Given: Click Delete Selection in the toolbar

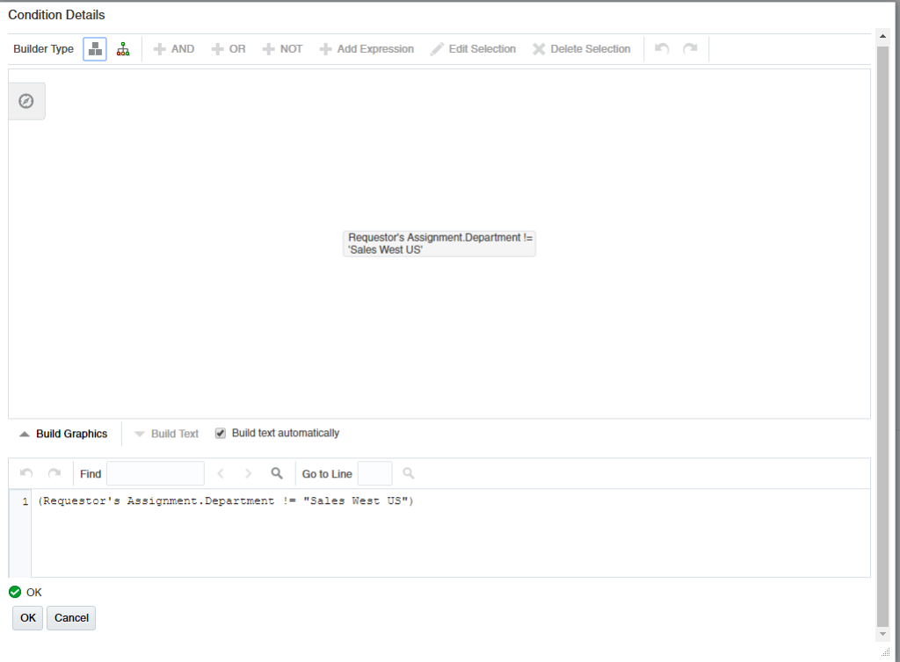Looking at the screenshot, I should tap(582, 49).
